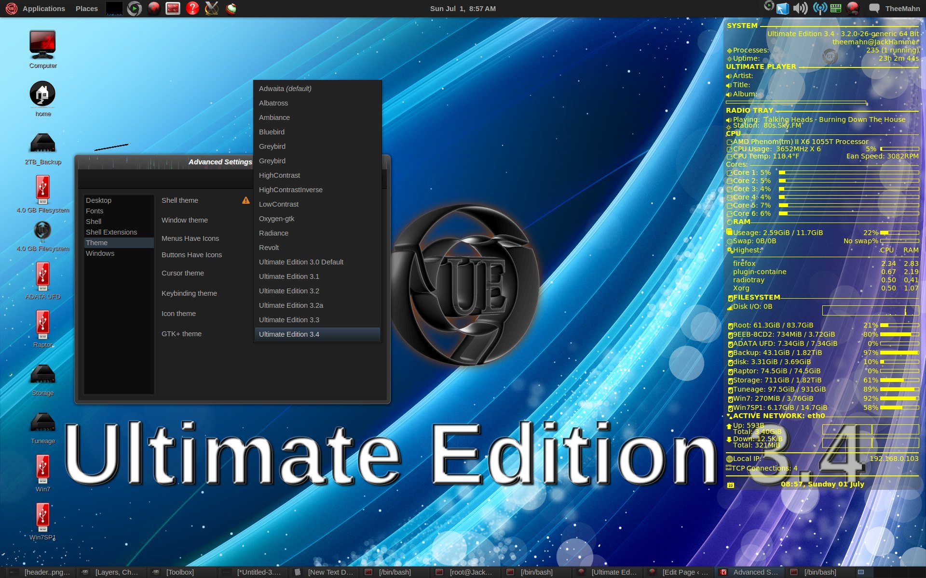Pick Radiance in the theme dropdown
The image size is (926, 578).
273,233
